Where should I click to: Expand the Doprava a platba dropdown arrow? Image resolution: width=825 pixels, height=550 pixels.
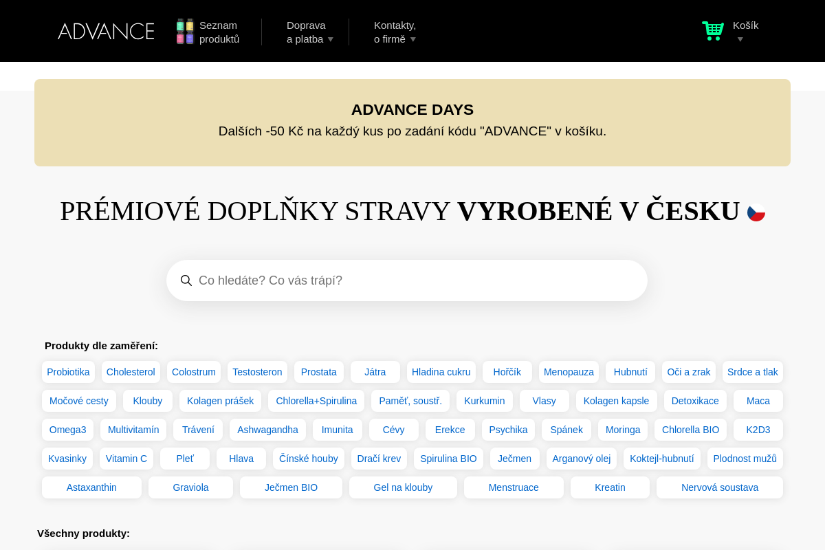pyautogui.click(x=331, y=39)
